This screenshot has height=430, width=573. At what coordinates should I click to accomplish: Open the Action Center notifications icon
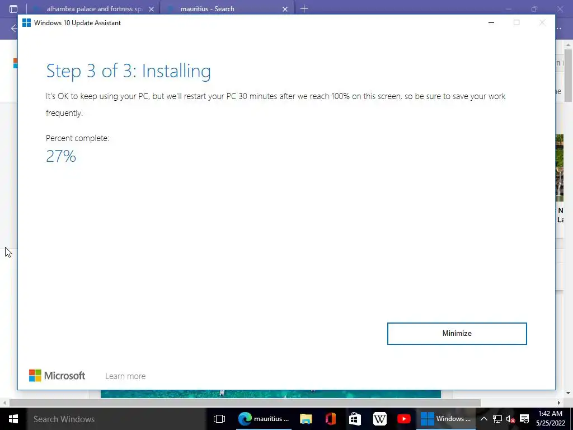coord(524,419)
